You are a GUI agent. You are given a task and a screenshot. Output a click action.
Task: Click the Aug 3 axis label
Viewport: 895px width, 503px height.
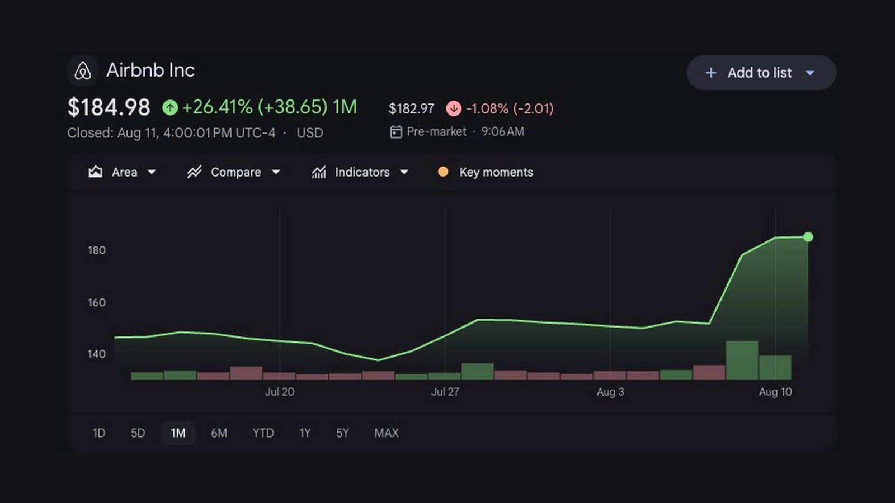[610, 392]
